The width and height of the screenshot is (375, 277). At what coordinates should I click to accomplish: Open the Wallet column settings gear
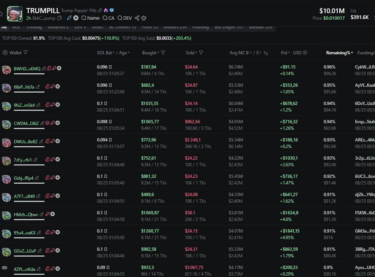pos(5,52)
